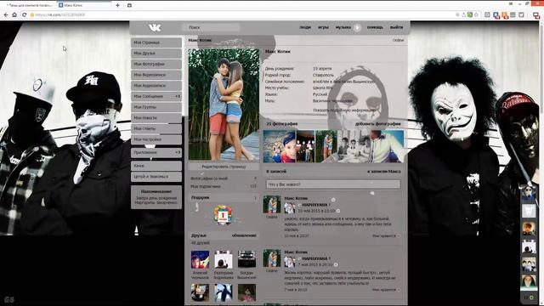Log out with the выйти link
Viewport: 544px width, 306px height.
click(396, 27)
